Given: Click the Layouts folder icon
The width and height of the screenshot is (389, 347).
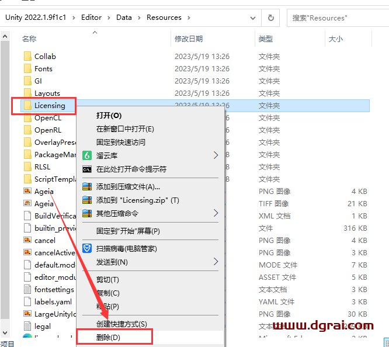Looking at the screenshot, I should click(x=27, y=93).
